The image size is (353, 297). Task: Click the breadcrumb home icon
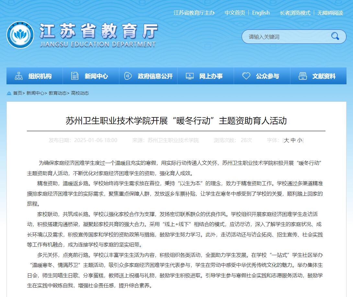click(x=9, y=93)
